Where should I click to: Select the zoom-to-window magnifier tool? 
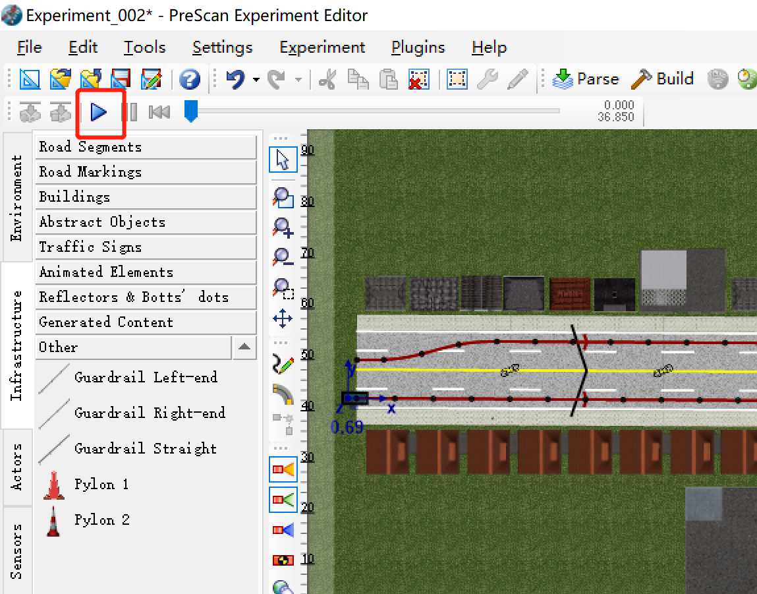283,198
